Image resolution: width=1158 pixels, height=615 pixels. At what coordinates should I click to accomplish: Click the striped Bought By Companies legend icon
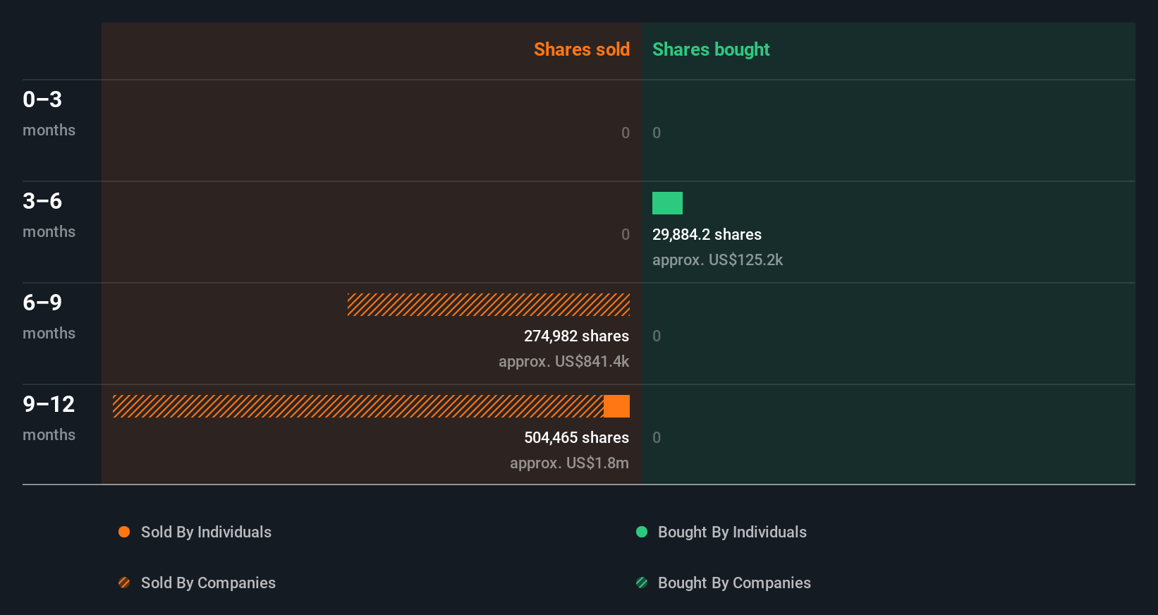(x=642, y=583)
